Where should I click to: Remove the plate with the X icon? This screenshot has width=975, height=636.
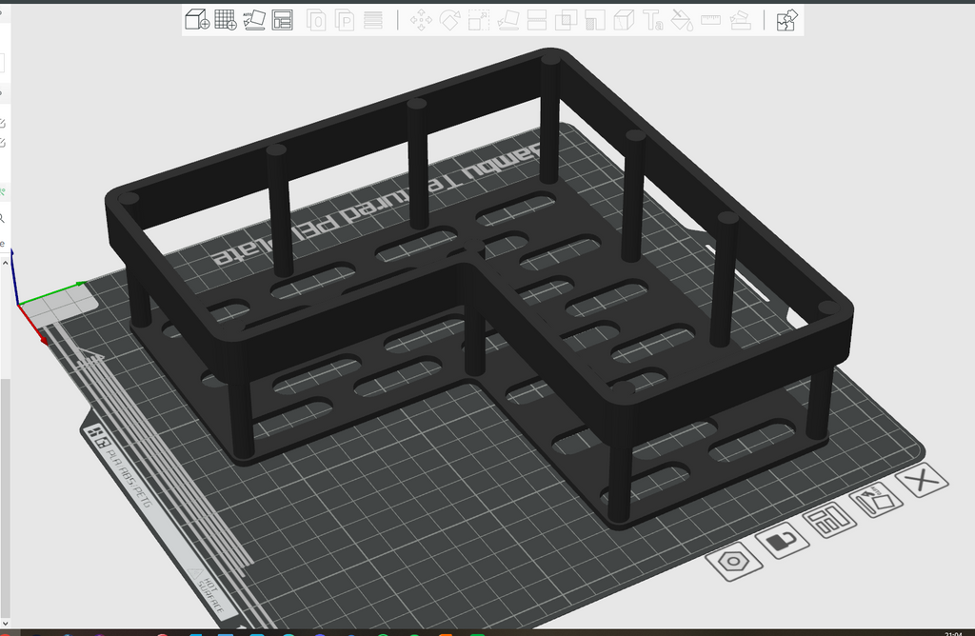[x=922, y=480]
